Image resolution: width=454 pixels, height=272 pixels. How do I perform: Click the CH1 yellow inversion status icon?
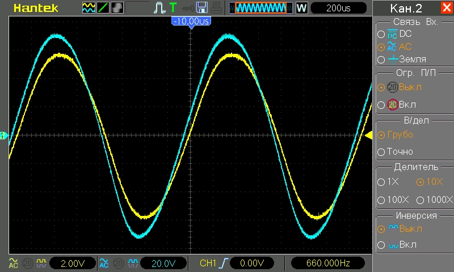point(41,263)
